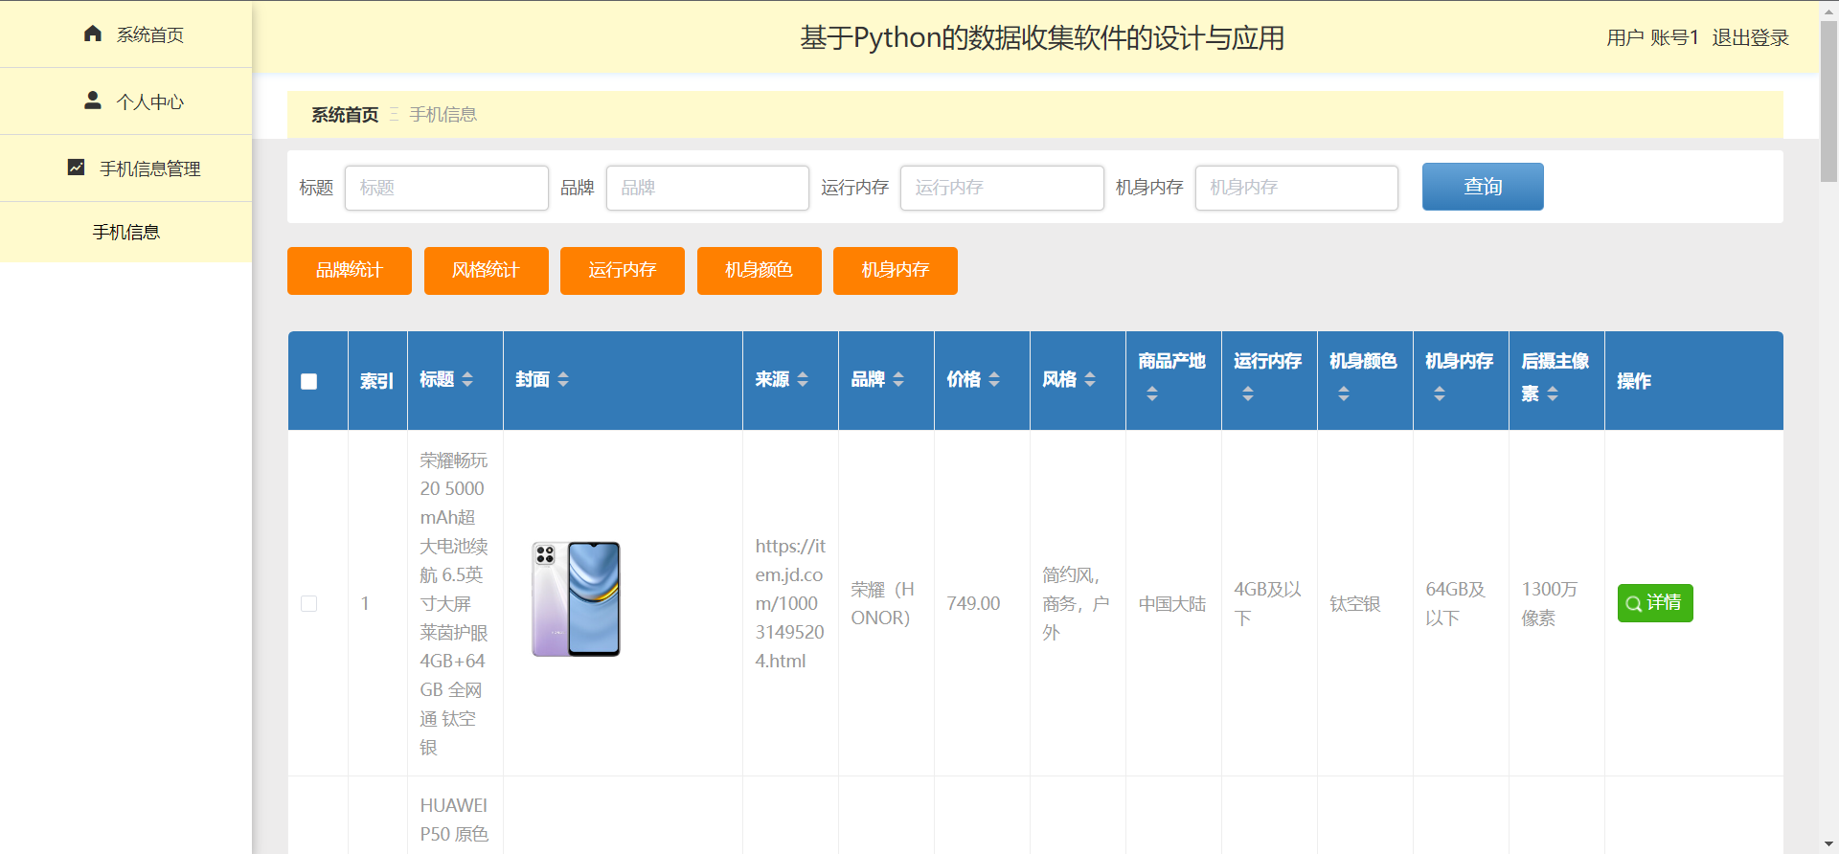Click the 中国大陆 origin cell

coord(1172,604)
